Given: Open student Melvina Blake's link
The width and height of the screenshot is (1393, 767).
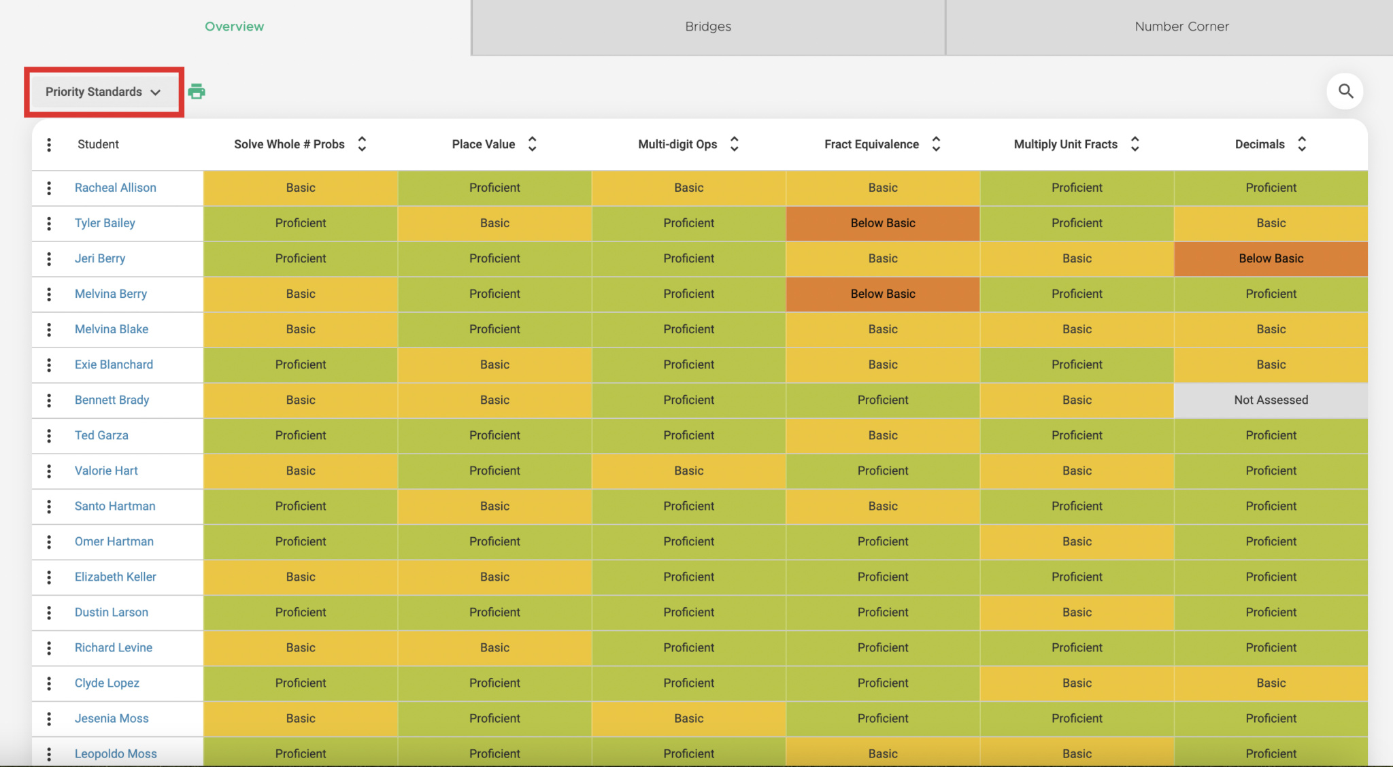Looking at the screenshot, I should [112, 329].
